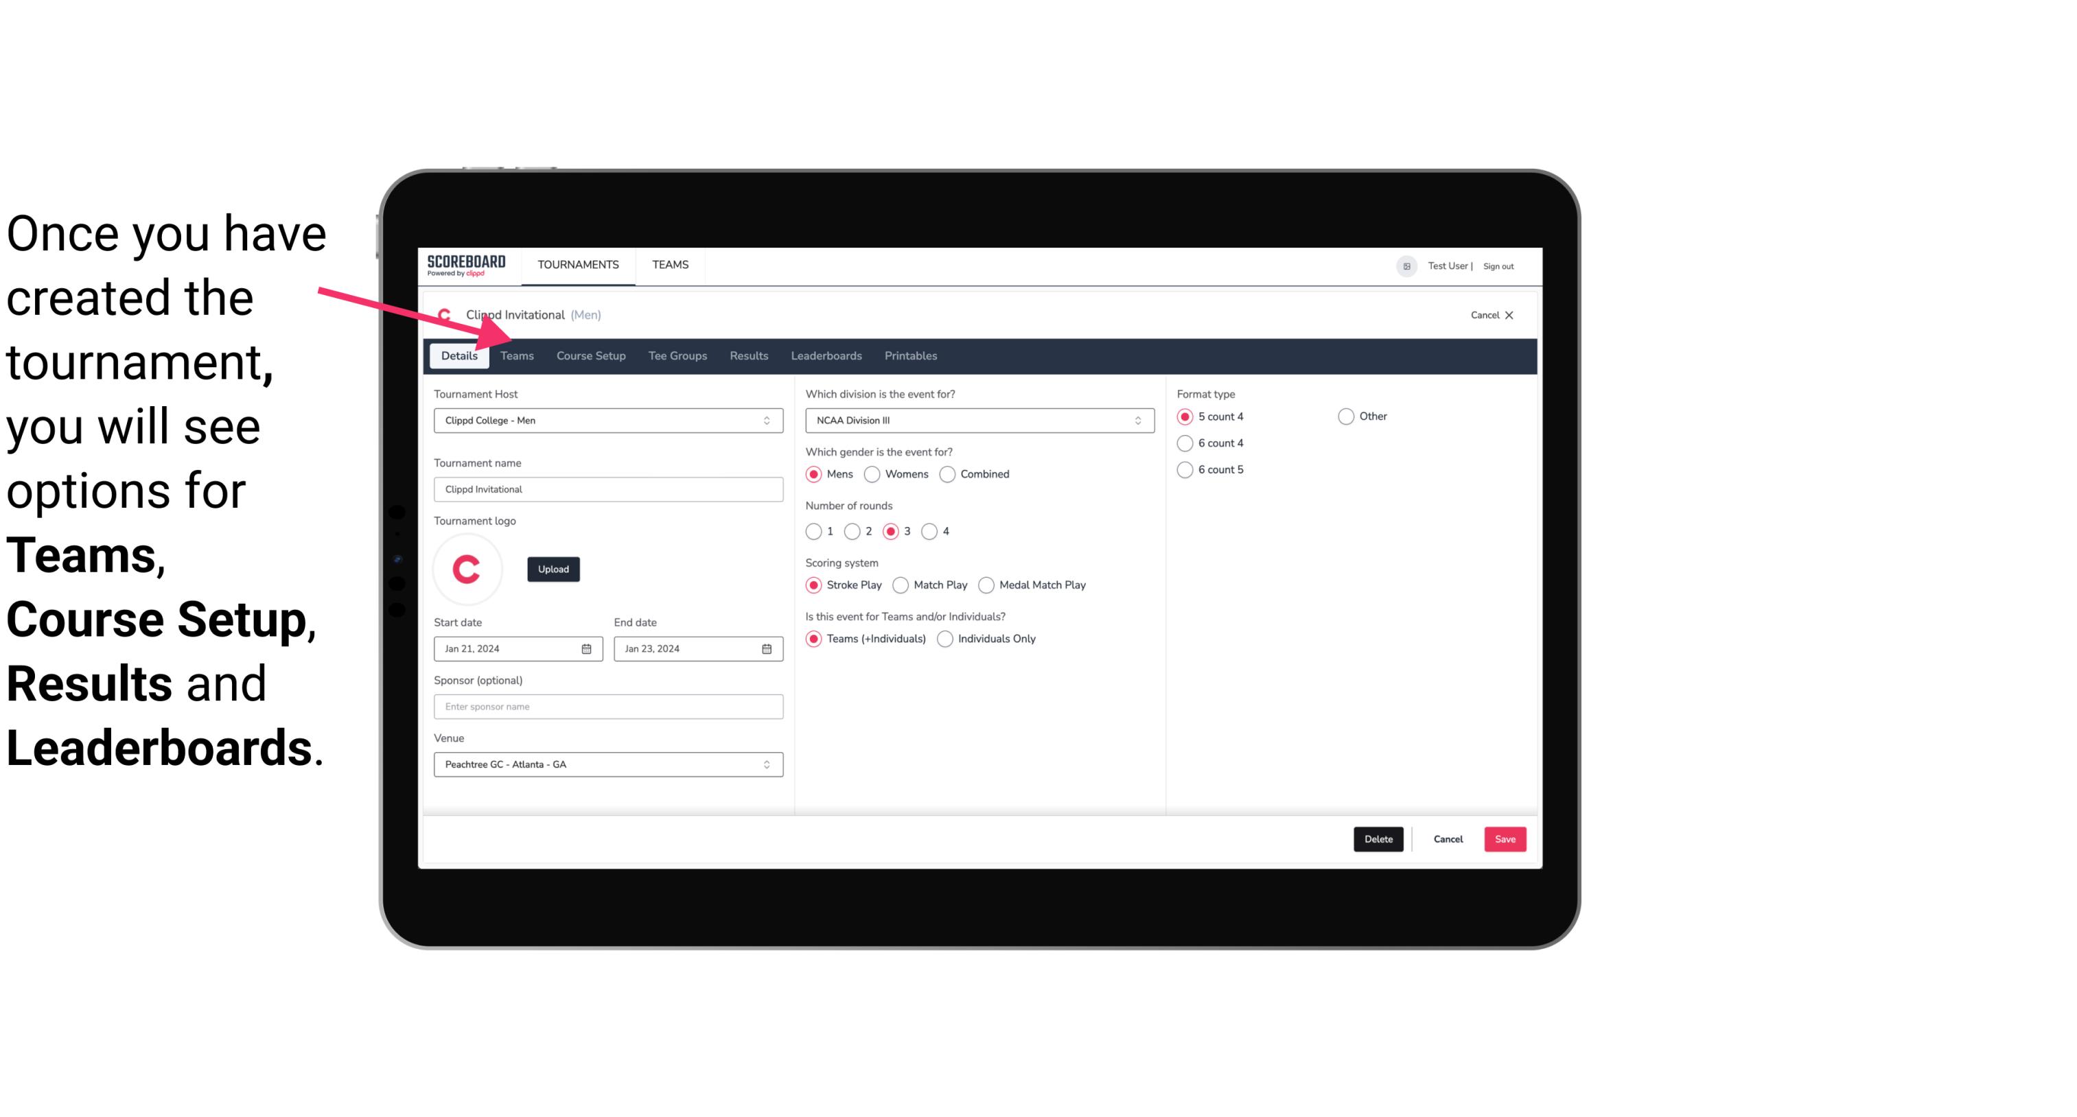
Task: Select Match Play scoring system
Action: point(900,585)
